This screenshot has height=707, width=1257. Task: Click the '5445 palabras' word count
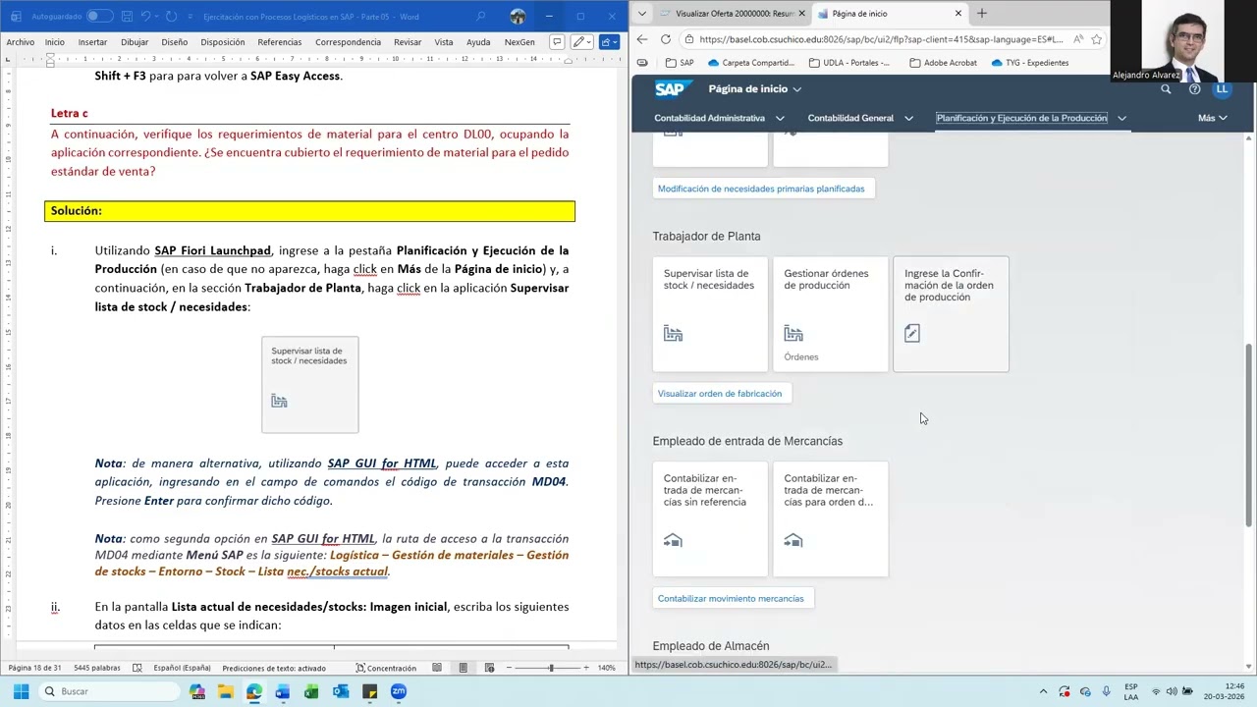pos(97,668)
